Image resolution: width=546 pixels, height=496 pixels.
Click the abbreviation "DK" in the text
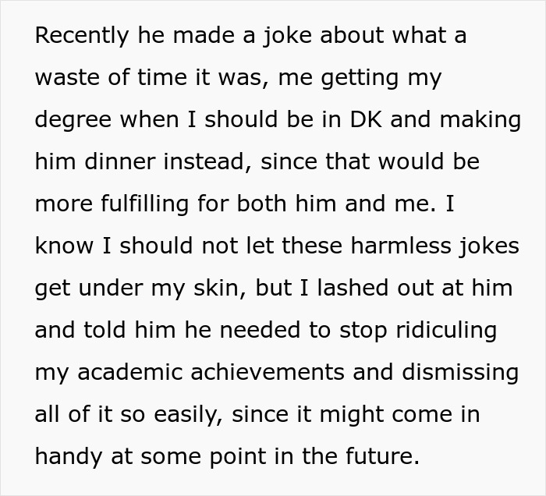[366, 119]
